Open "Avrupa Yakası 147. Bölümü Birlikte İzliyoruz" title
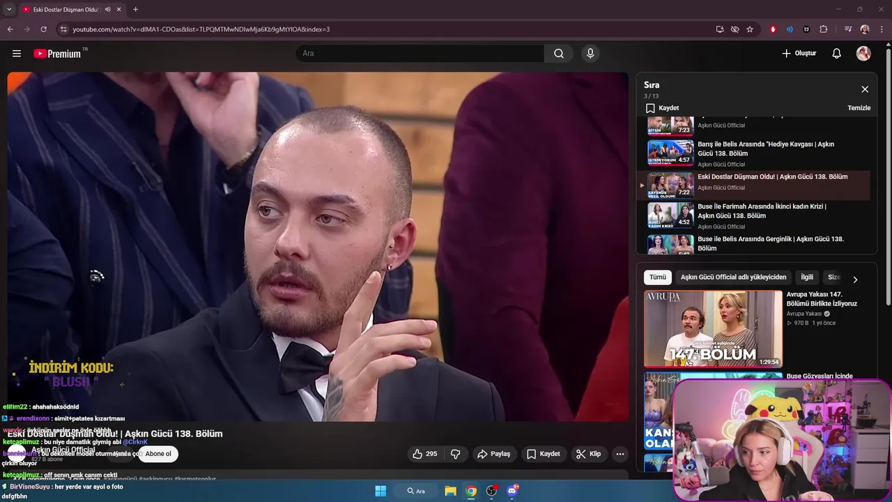The height and width of the screenshot is (502, 892). point(822,299)
